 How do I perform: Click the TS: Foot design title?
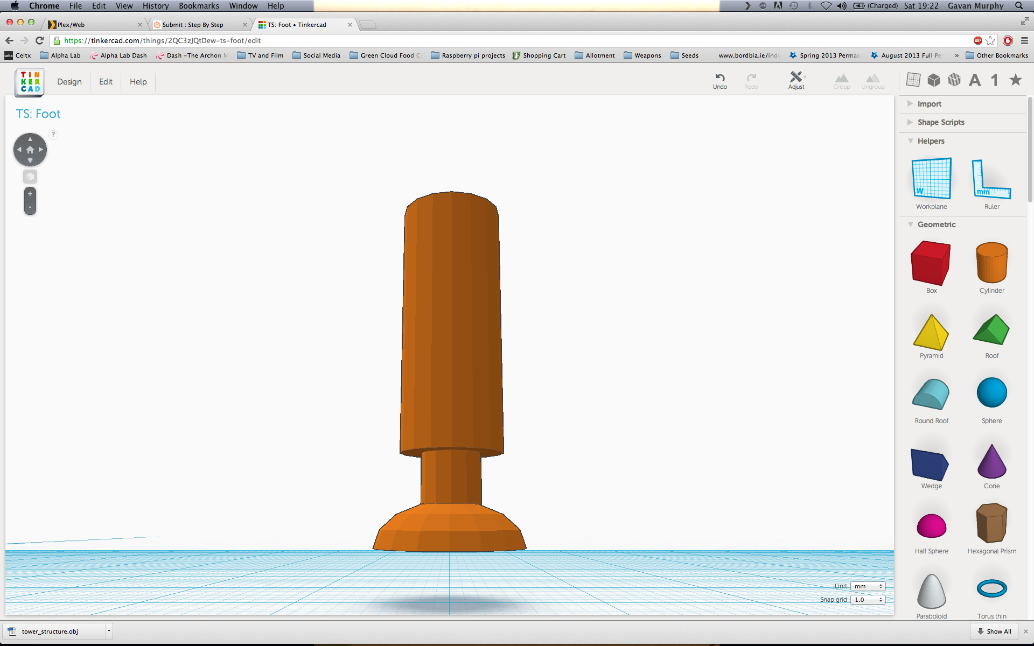[x=38, y=114]
